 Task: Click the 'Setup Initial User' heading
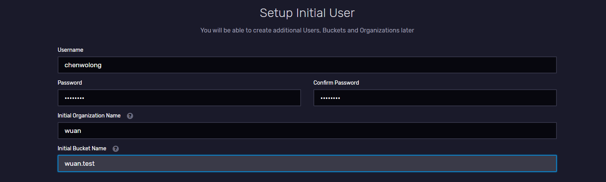click(x=307, y=13)
